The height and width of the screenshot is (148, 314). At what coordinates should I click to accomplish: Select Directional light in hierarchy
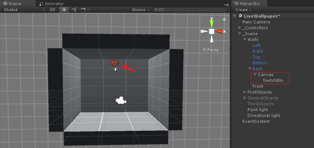point(264,115)
